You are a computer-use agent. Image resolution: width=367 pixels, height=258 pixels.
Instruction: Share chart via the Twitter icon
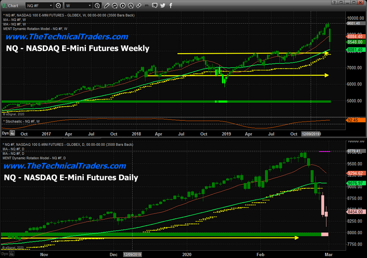coord(162,6)
